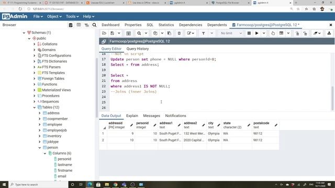This screenshot has width=335, height=188.
Task: Click the Windows Start button
Action: pyautogui.click(x=4, y=184)
